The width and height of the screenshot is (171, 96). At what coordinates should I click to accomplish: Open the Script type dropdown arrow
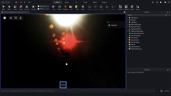(x=79, y=7)
